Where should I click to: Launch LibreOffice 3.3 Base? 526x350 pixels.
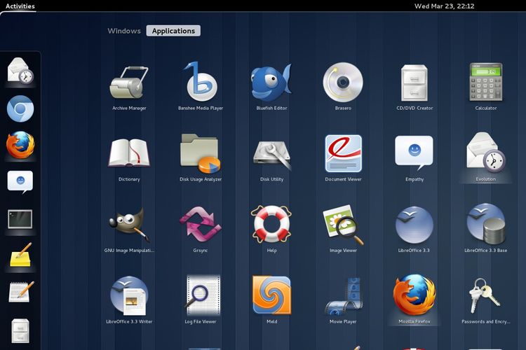click(x=485, y=225)
